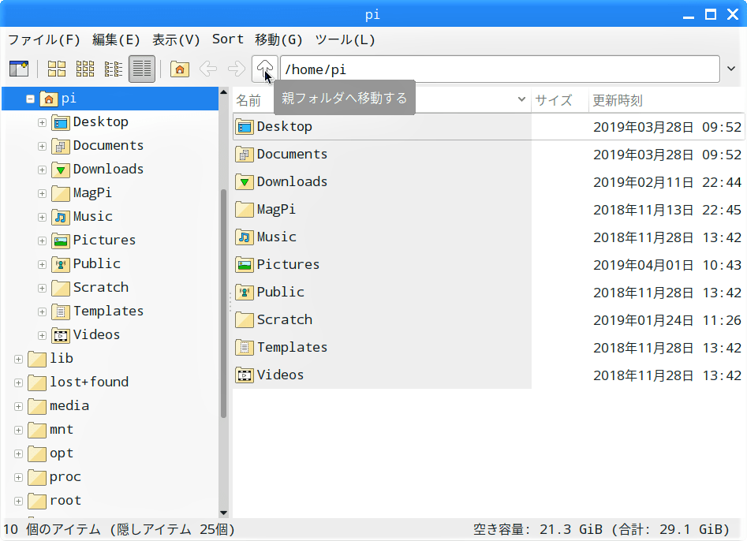Click tree scrollbar up arrow
This screenshot has height=541, width=747.
pyautogui.click(x=223, y=92)
